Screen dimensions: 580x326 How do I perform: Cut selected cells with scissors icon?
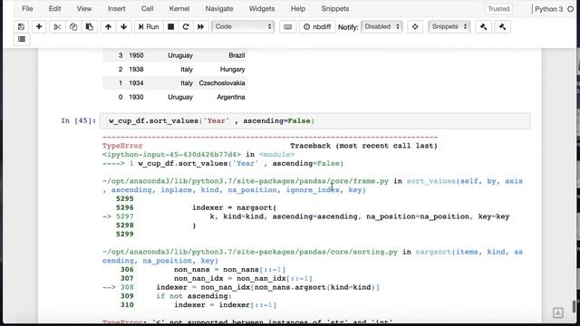pos(57,26)
